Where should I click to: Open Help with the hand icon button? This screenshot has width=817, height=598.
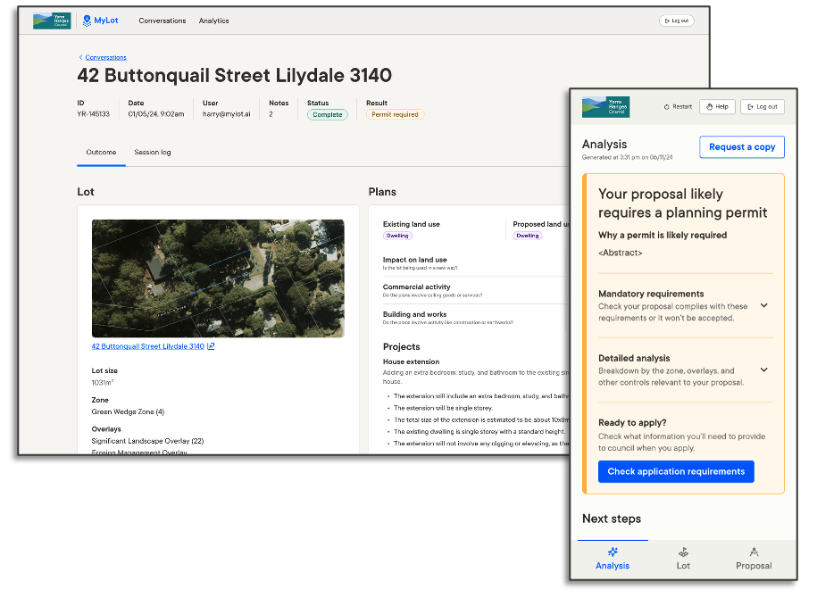(x=717, y=106)
